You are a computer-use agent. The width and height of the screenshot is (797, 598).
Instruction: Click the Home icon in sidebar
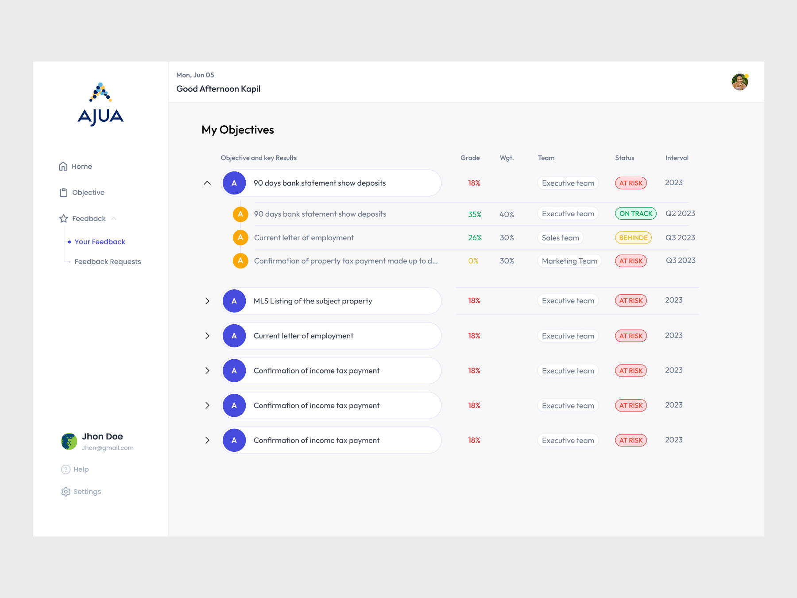(63, 167)
